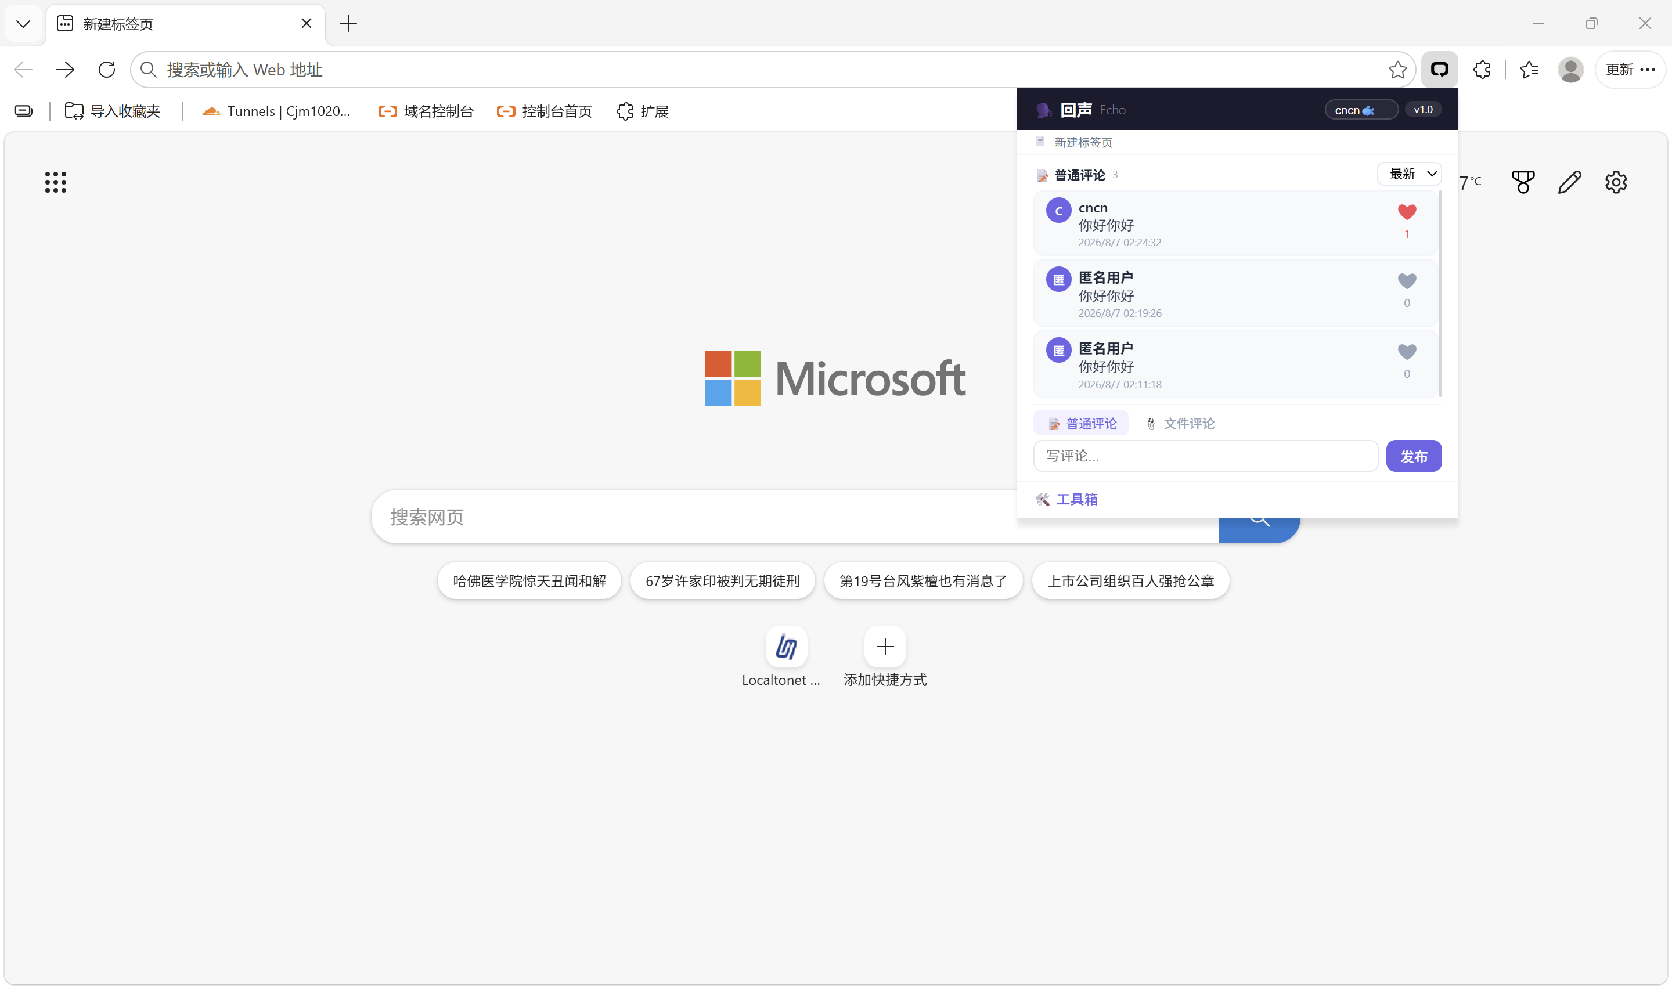Switch to the 普通评论 tab
Viewport: 1672px width, 989px height.
tap(1081, 423)
